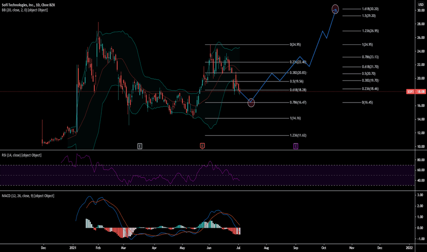Click the SOFI 18.08 current price tag

click(416, 92)
